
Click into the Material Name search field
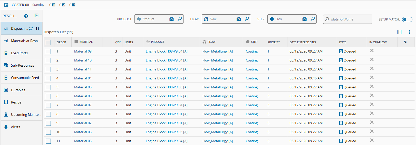348,19
